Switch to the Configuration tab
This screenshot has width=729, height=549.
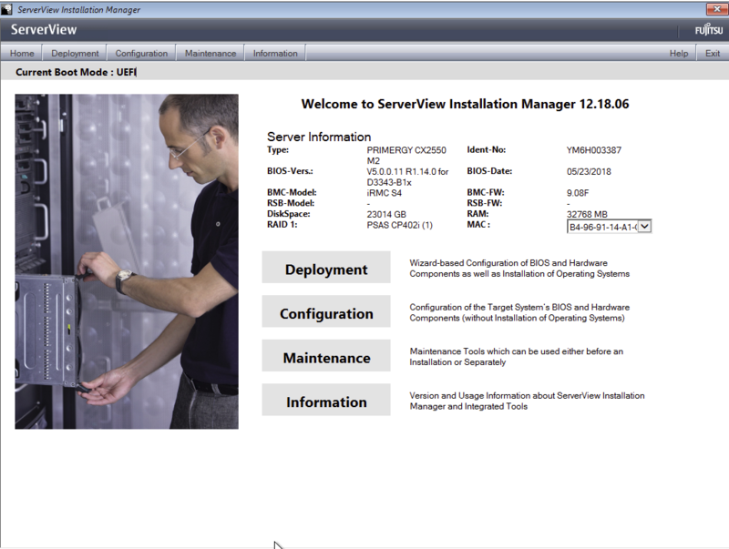coord(141,53)
